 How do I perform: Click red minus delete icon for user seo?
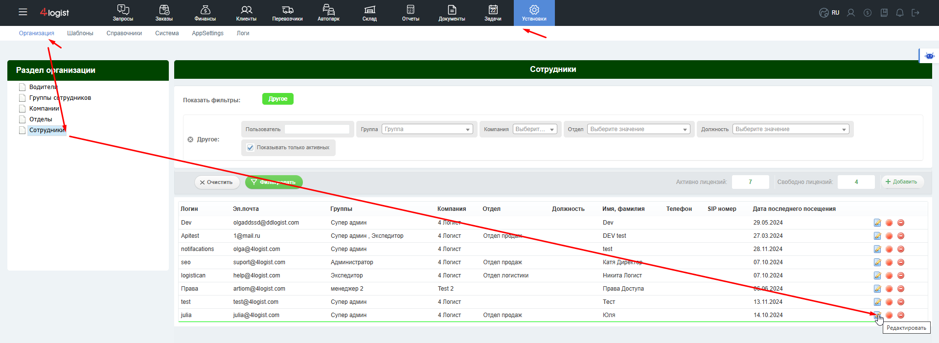click(x=901, y=262)
